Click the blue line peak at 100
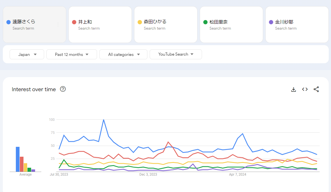 click(x=104, y=120)
